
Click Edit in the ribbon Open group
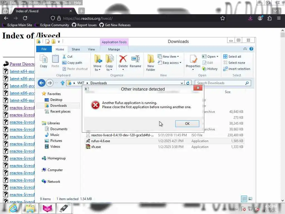pos(208,63)
